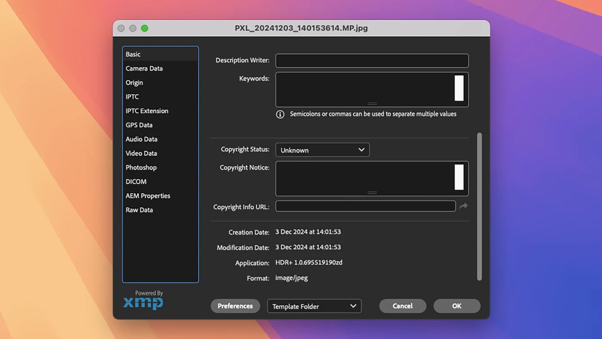The image size is (602, 339).
Task: Select Camera Data in the sidebar
Action: pos(144,68)
